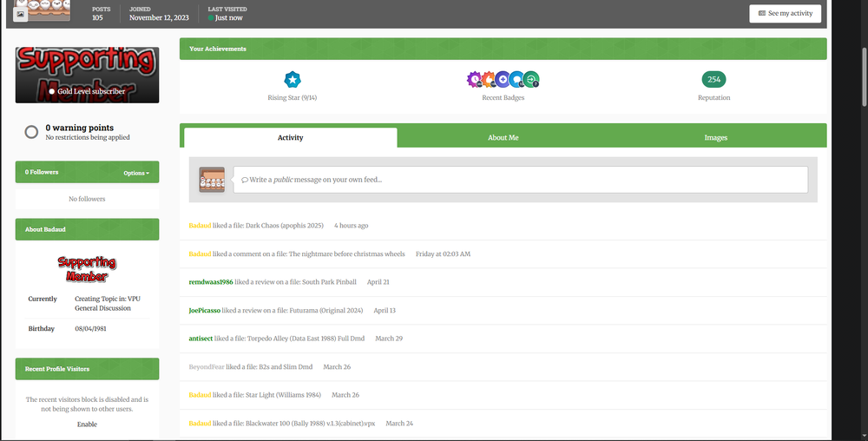Enable the recent profile visitors block

click(x=87, y=425)
